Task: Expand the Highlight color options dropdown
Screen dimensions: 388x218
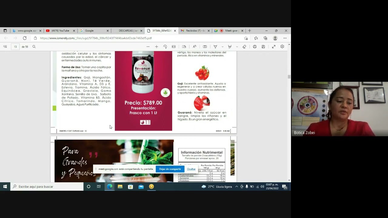Action: [237, 47]
